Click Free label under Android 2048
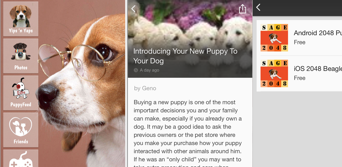Image resolution: width=342 pixels, height=167 pixels. [300, 42]
